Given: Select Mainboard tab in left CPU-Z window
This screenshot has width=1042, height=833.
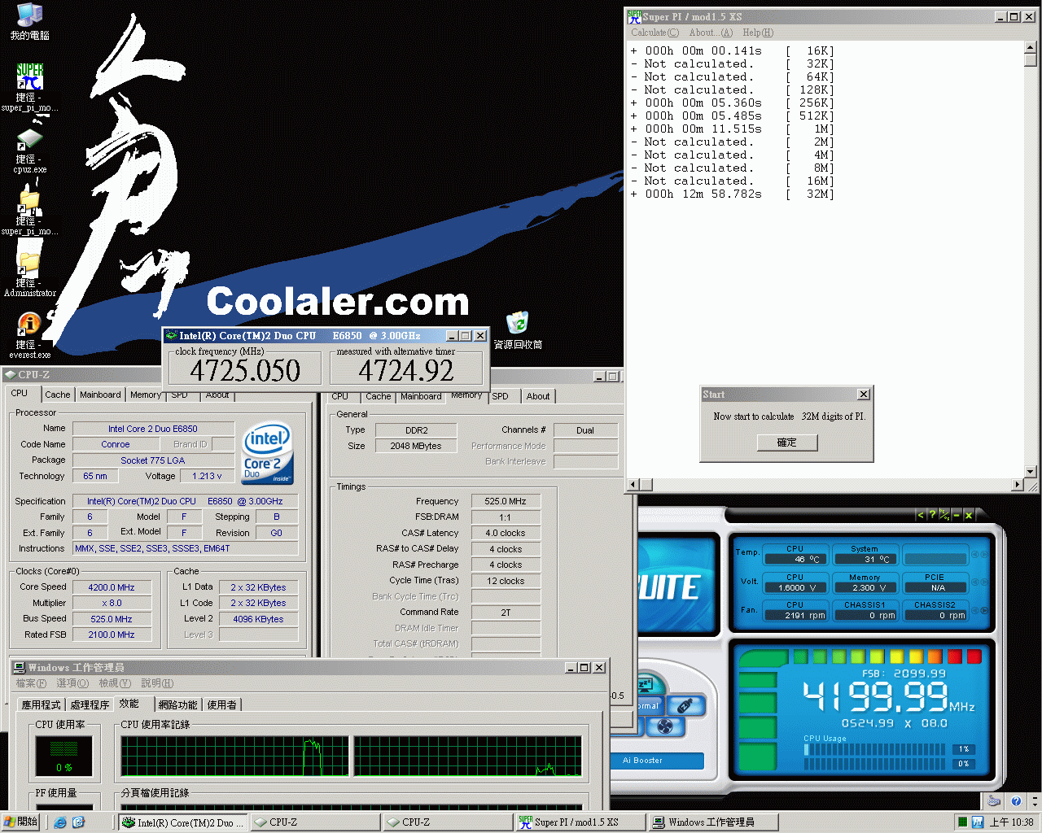Looking at the screenshot, I should pyautogui.click(x=100, y=395).
